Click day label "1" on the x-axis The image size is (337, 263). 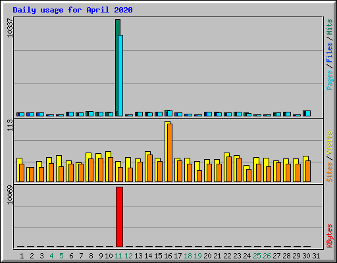tap(22, 256)
